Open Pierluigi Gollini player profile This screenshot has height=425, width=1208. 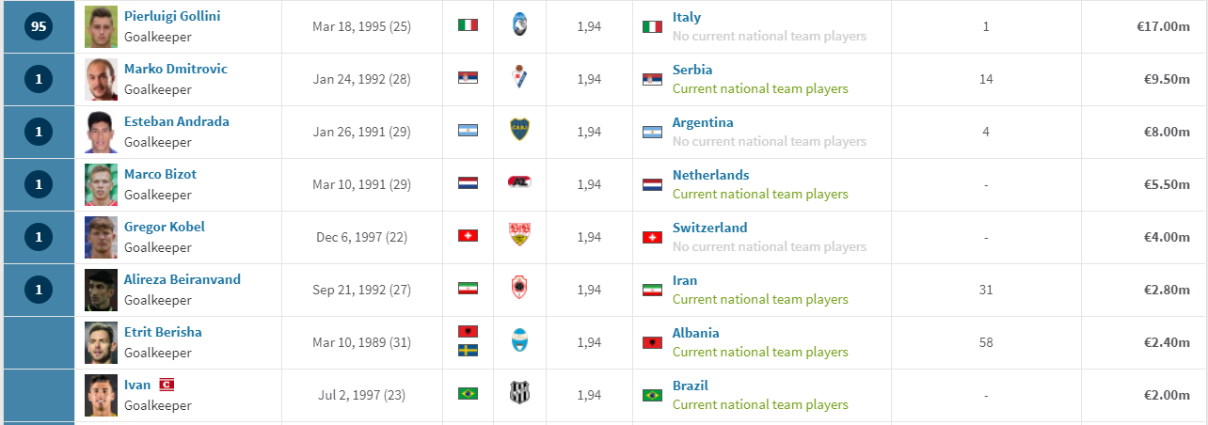click(172, 16)
